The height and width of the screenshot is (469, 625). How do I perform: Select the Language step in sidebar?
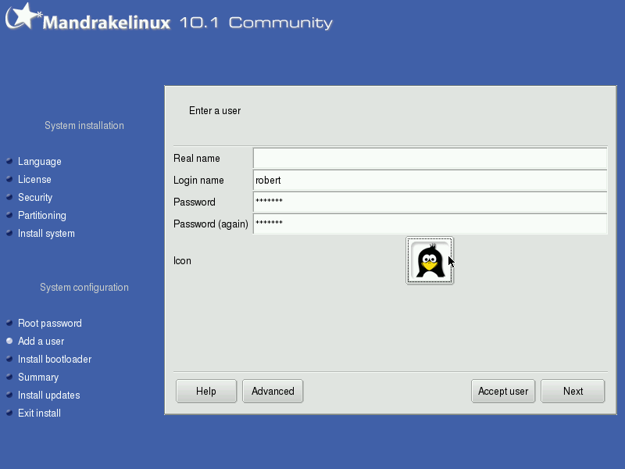(40, 162)
